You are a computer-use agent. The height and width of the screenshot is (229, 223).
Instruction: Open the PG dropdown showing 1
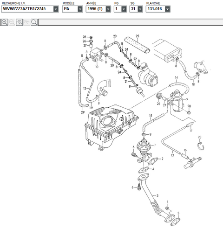(x=124, y=9)
